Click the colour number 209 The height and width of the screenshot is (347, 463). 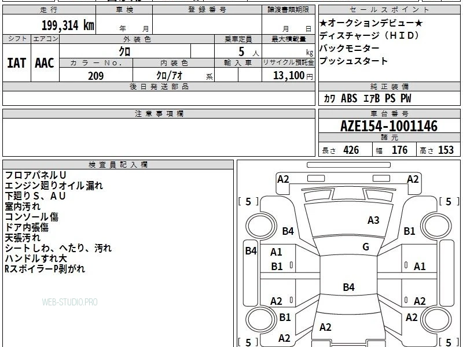96,76
